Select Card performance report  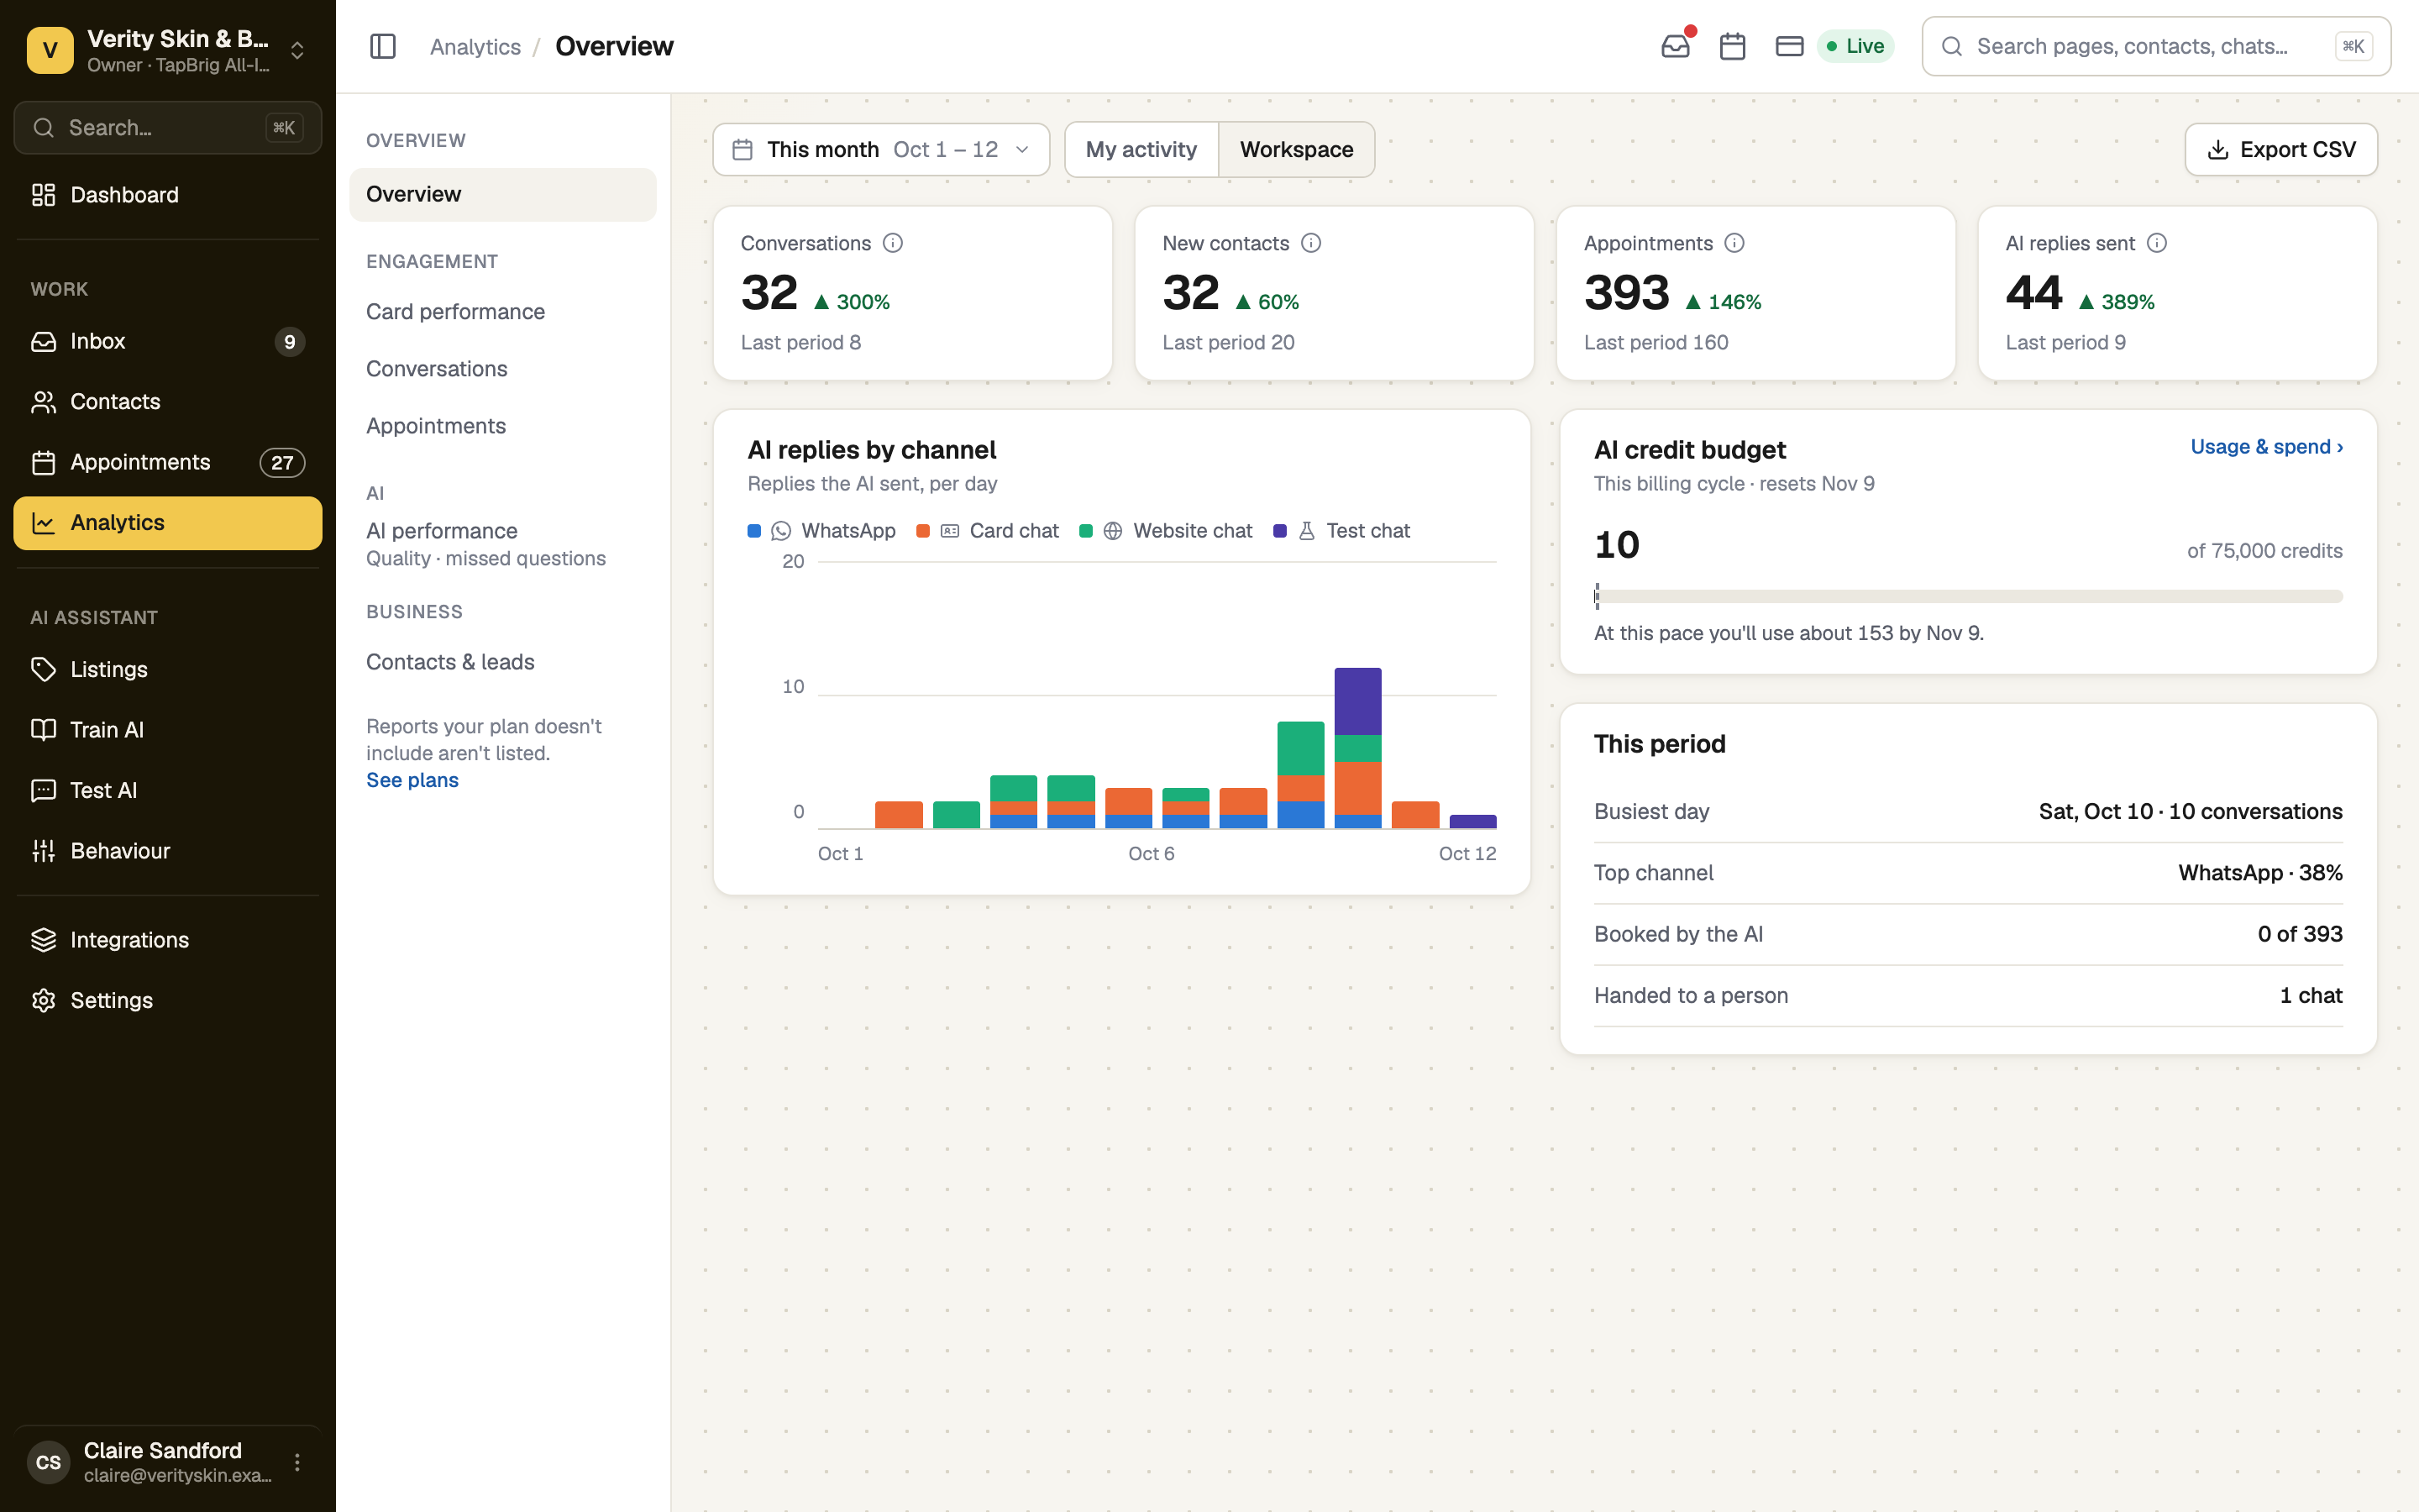point(503,312)
